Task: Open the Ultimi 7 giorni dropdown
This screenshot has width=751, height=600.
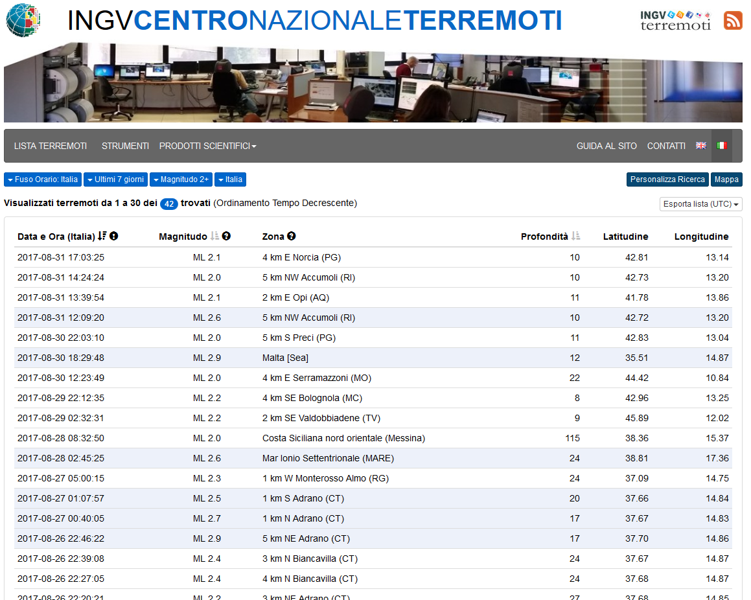Action: click(x=115, y=179)
